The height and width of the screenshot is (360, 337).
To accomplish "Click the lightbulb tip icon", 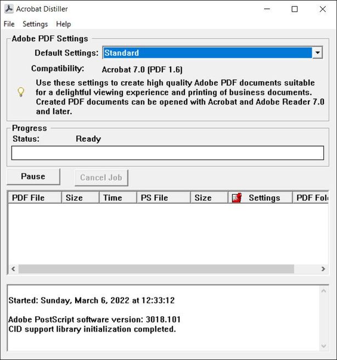I will (x=21, y=92).
